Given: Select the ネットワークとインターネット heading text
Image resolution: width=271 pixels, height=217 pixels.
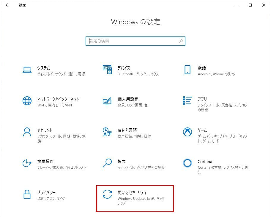Looking at the screenshot, I should (58, 99).
